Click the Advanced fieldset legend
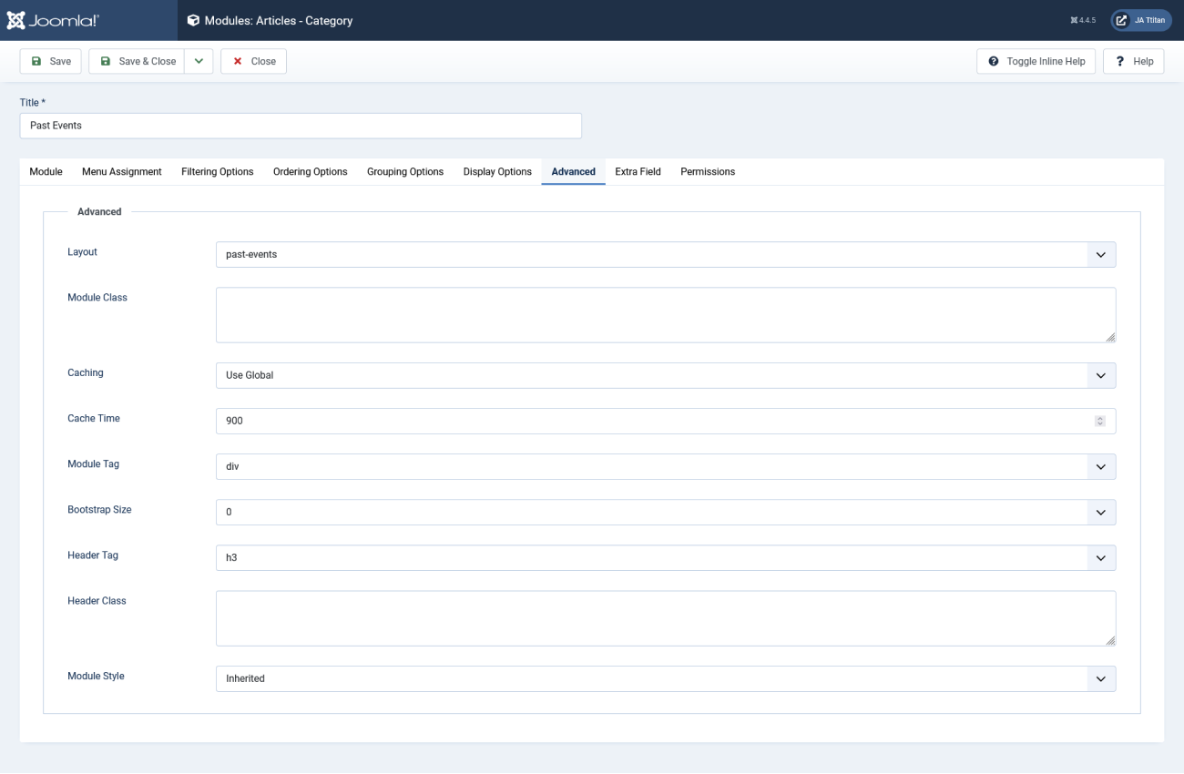Image resolution: width=1184 pixels, height=774 pixels. 99,211
